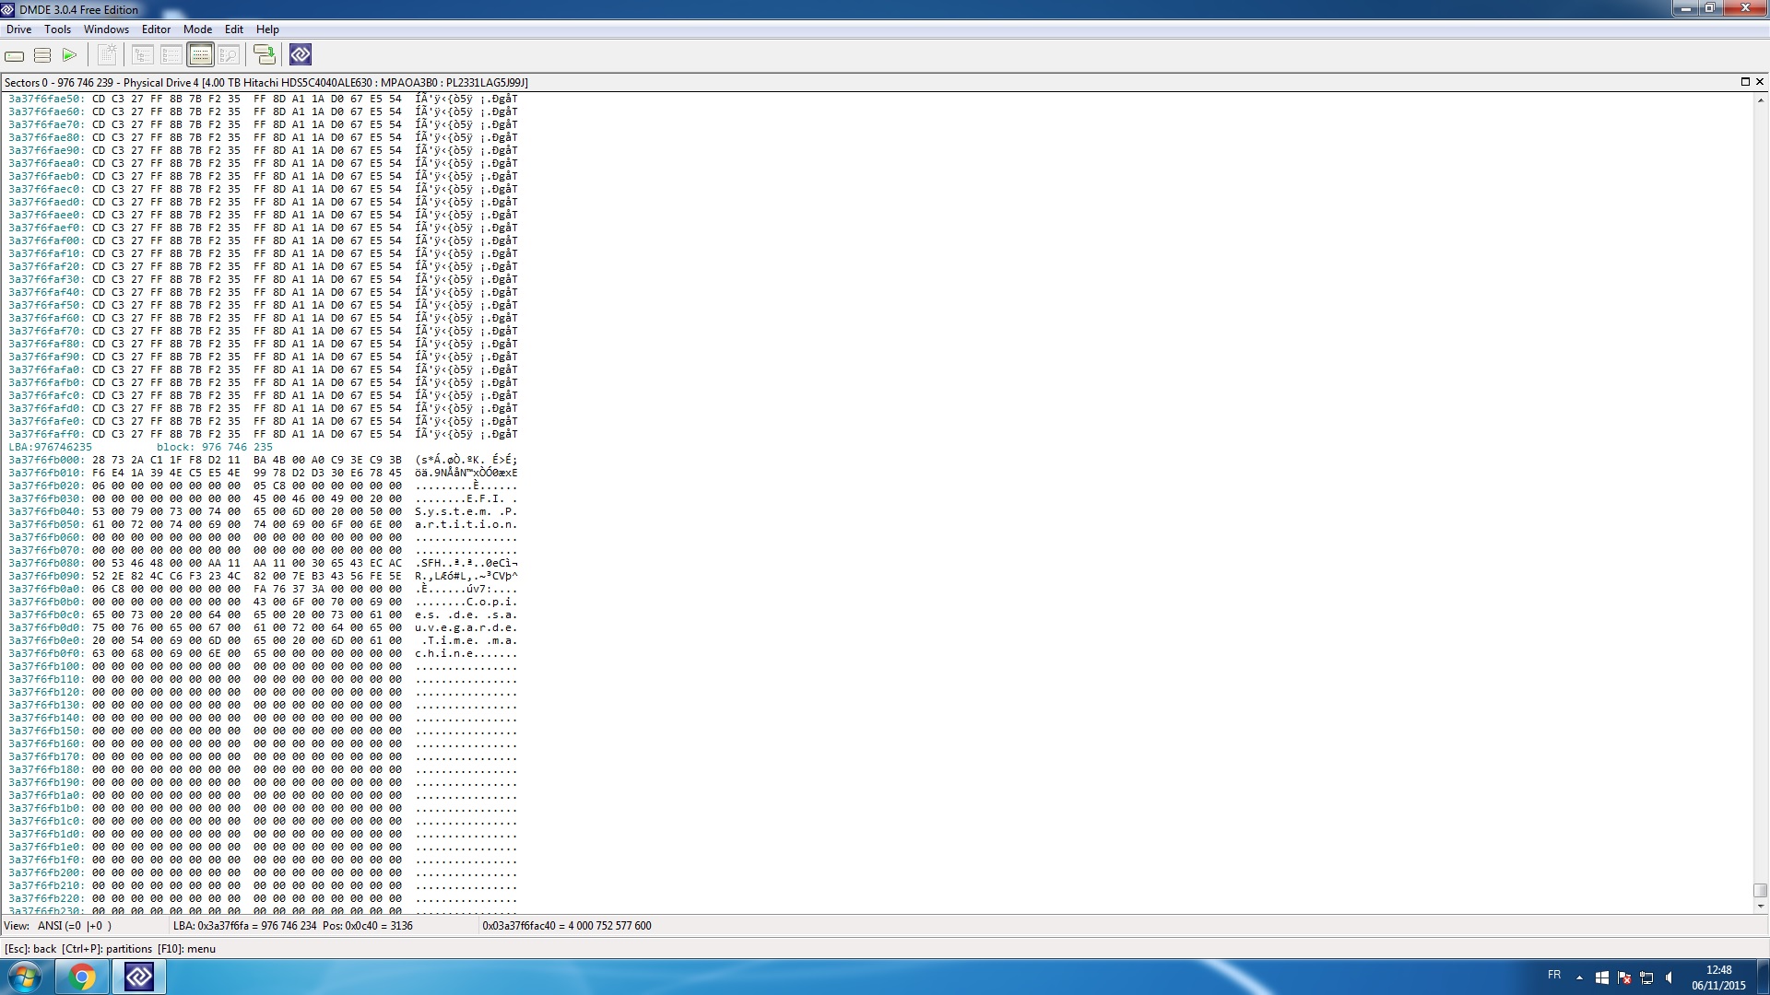Viewport: 1770px width, 995px height.
Task: Maximize the Sectors editor pane
Action: [x=1745, y=82]
